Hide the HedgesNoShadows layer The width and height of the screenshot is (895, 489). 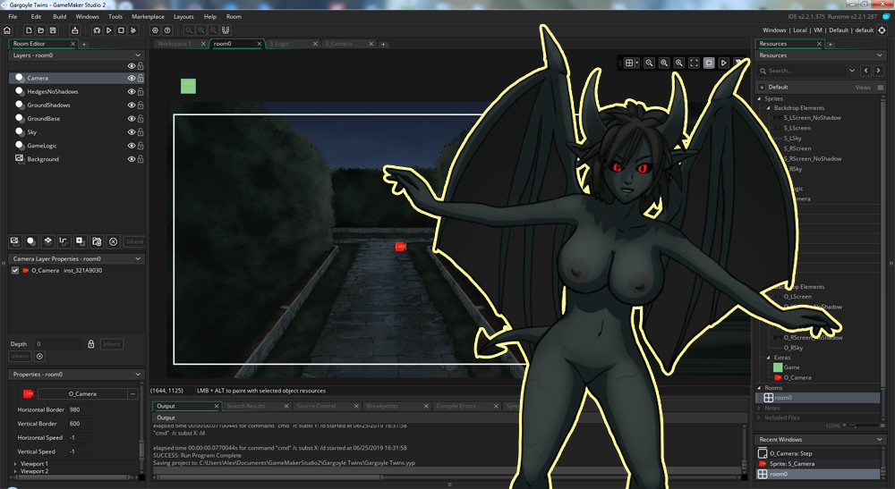(x=132, y=92)
